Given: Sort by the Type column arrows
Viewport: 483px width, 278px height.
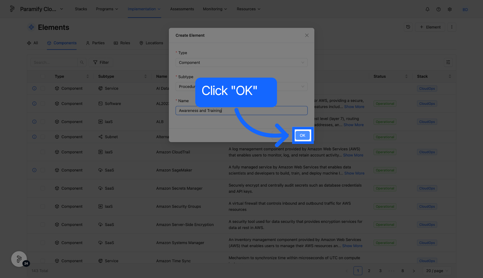Looking at the screenshot, I should coord(88,76).
